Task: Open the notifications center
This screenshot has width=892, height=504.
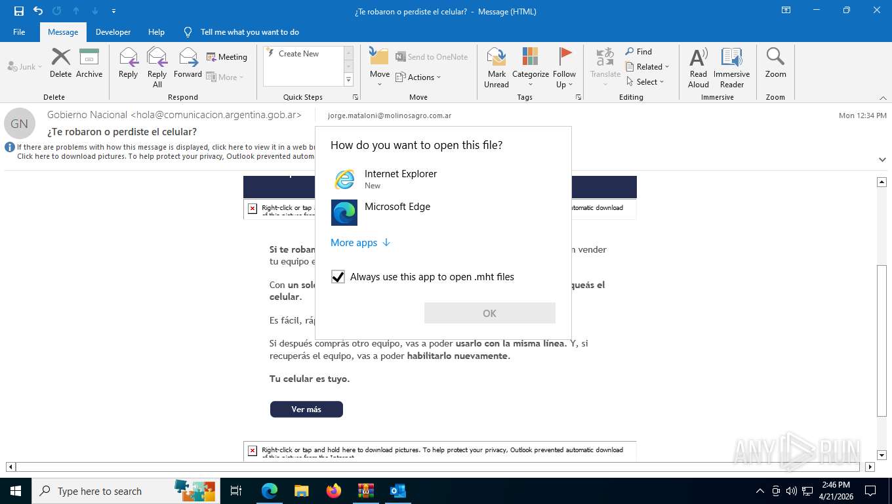Action: coord(870,491)
